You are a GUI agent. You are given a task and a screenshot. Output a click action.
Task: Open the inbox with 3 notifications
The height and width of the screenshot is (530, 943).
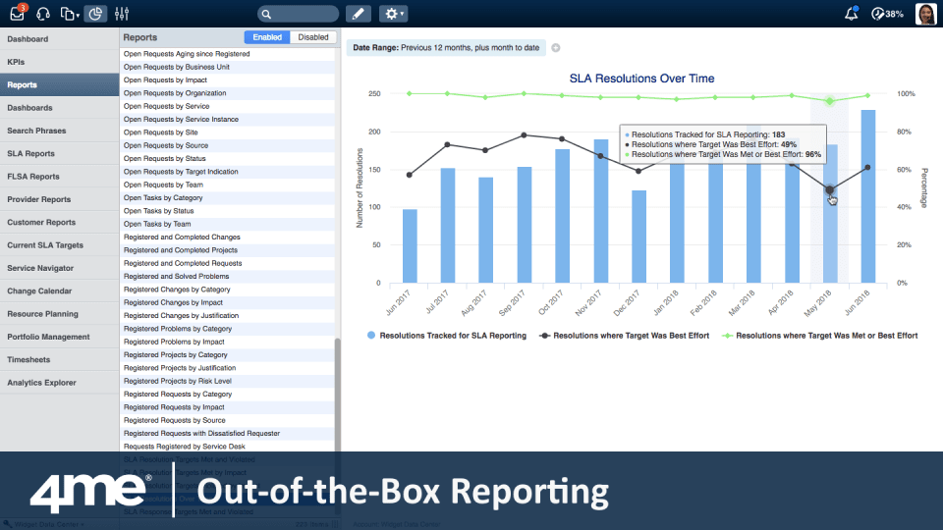tap(18, 14)
